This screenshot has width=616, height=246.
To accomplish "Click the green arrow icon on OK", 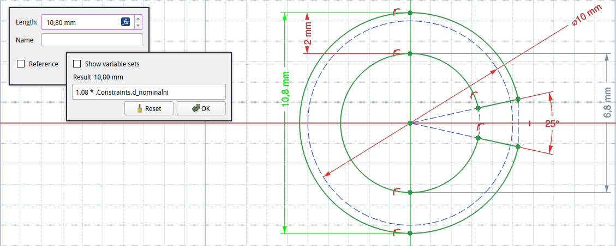I will [195, 108].
